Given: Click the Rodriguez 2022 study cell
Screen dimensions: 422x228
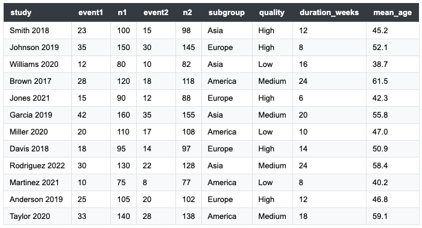Looking at the screenshot, I should (37, 165).
